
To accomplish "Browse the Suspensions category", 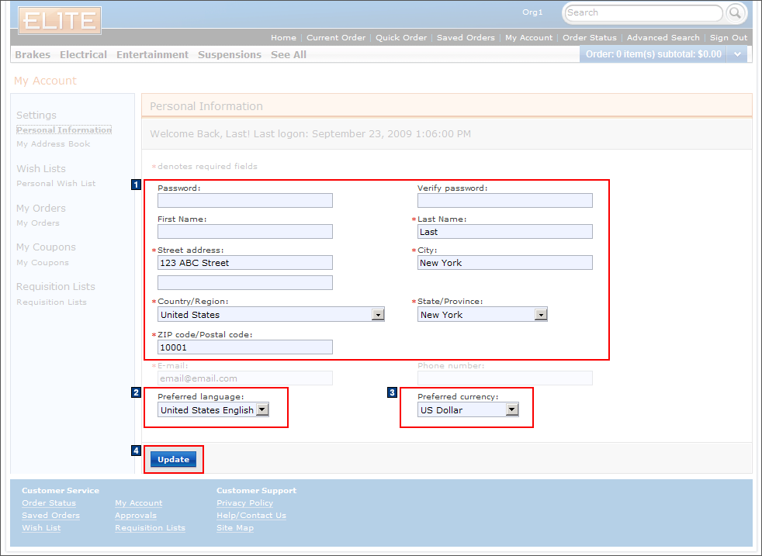I will pyautogui.click(x=230, y=54).
